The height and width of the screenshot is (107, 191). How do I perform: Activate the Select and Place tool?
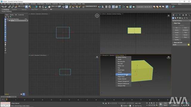(49, 7)
